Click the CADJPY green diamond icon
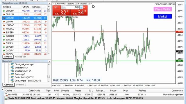 click(x=4, y=51)
